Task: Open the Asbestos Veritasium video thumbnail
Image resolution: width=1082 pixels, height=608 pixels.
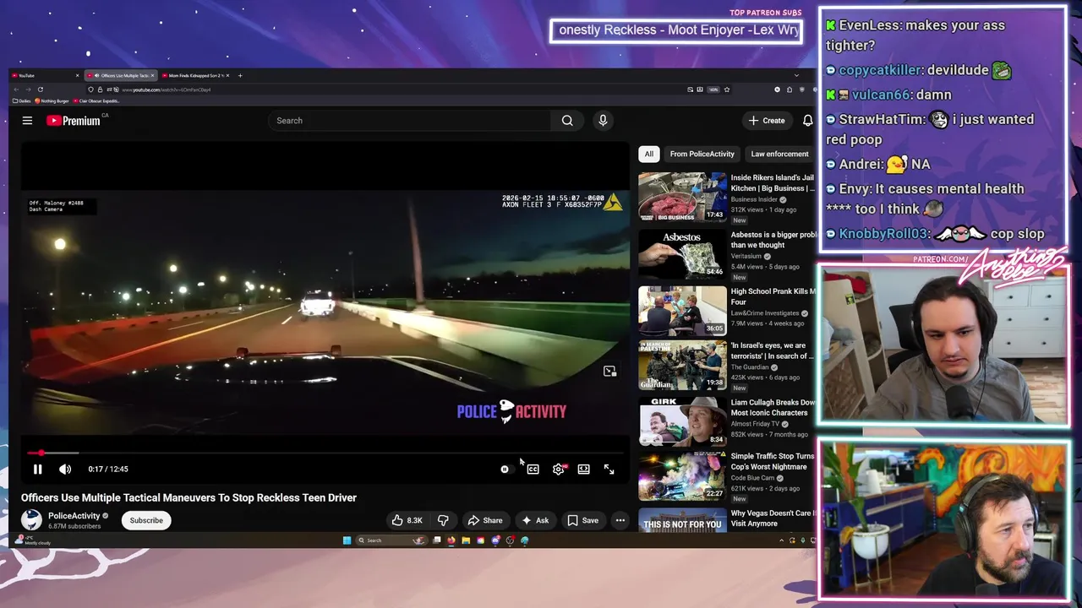Action: coord(682,253)
